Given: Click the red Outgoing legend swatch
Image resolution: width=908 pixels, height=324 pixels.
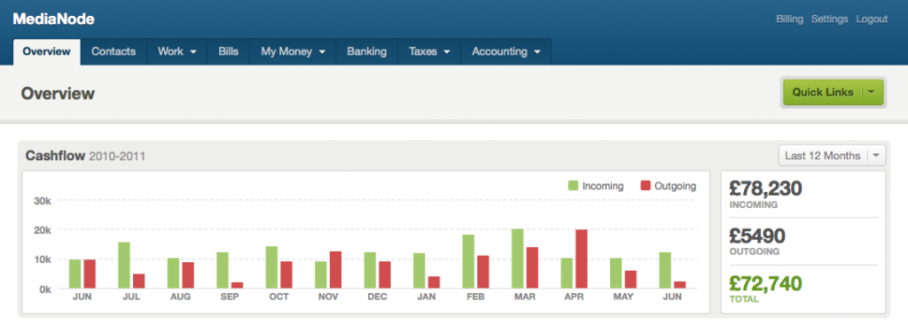Looking at the screenshot, I should [646, 186].
